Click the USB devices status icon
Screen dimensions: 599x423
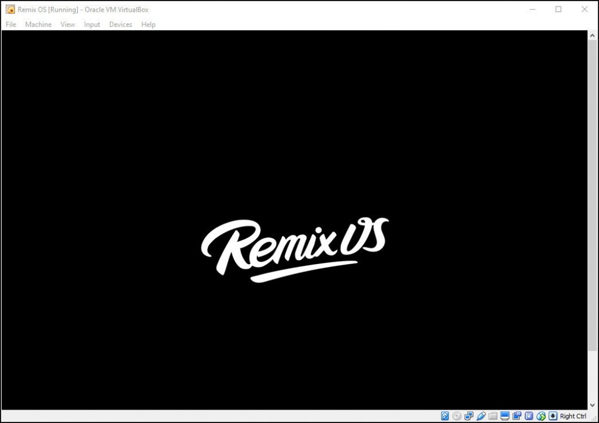pos(481,415)
